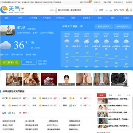Click the news sidebar vertical scrollbar
This screenshot has height=133, width=133.
132,103
